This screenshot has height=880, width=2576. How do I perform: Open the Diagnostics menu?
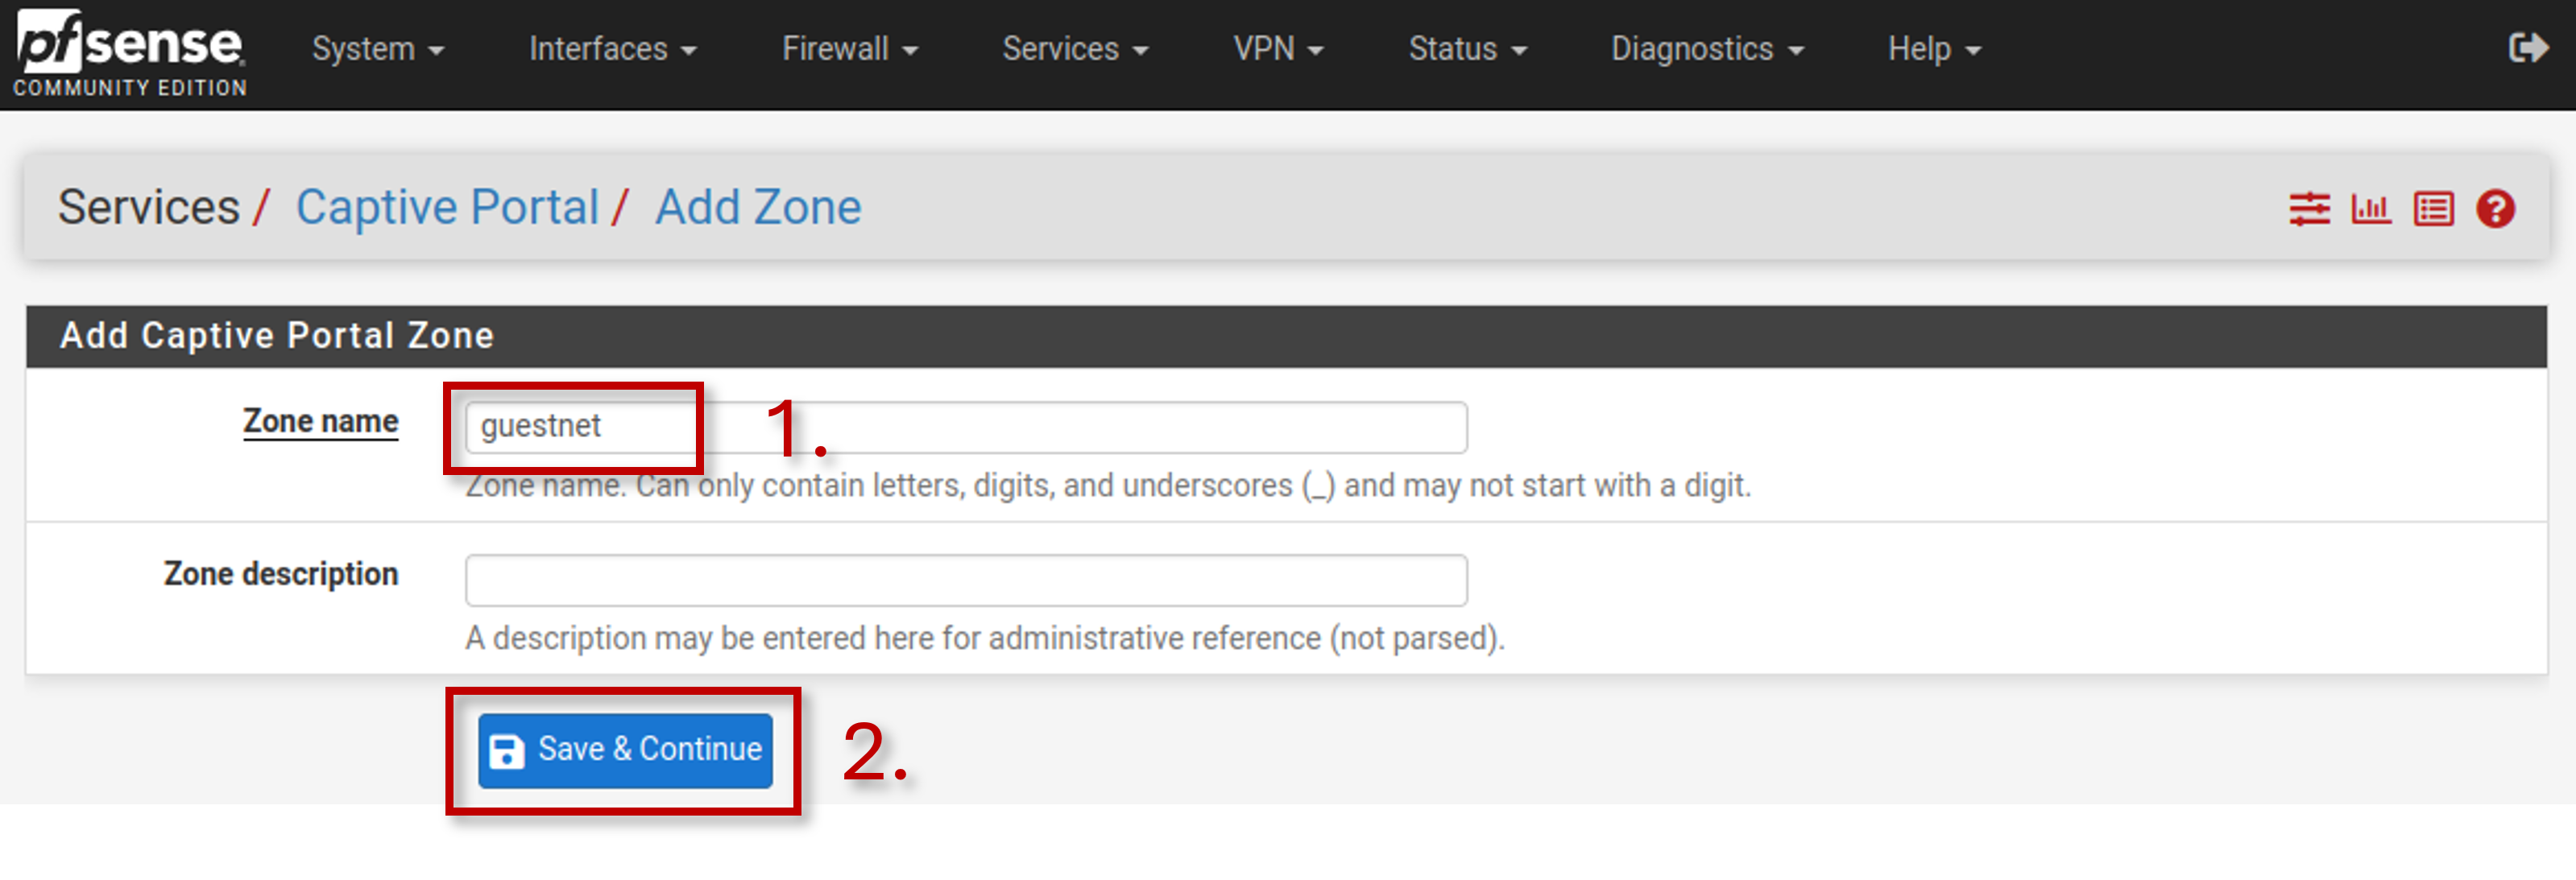coord(1707,49)
